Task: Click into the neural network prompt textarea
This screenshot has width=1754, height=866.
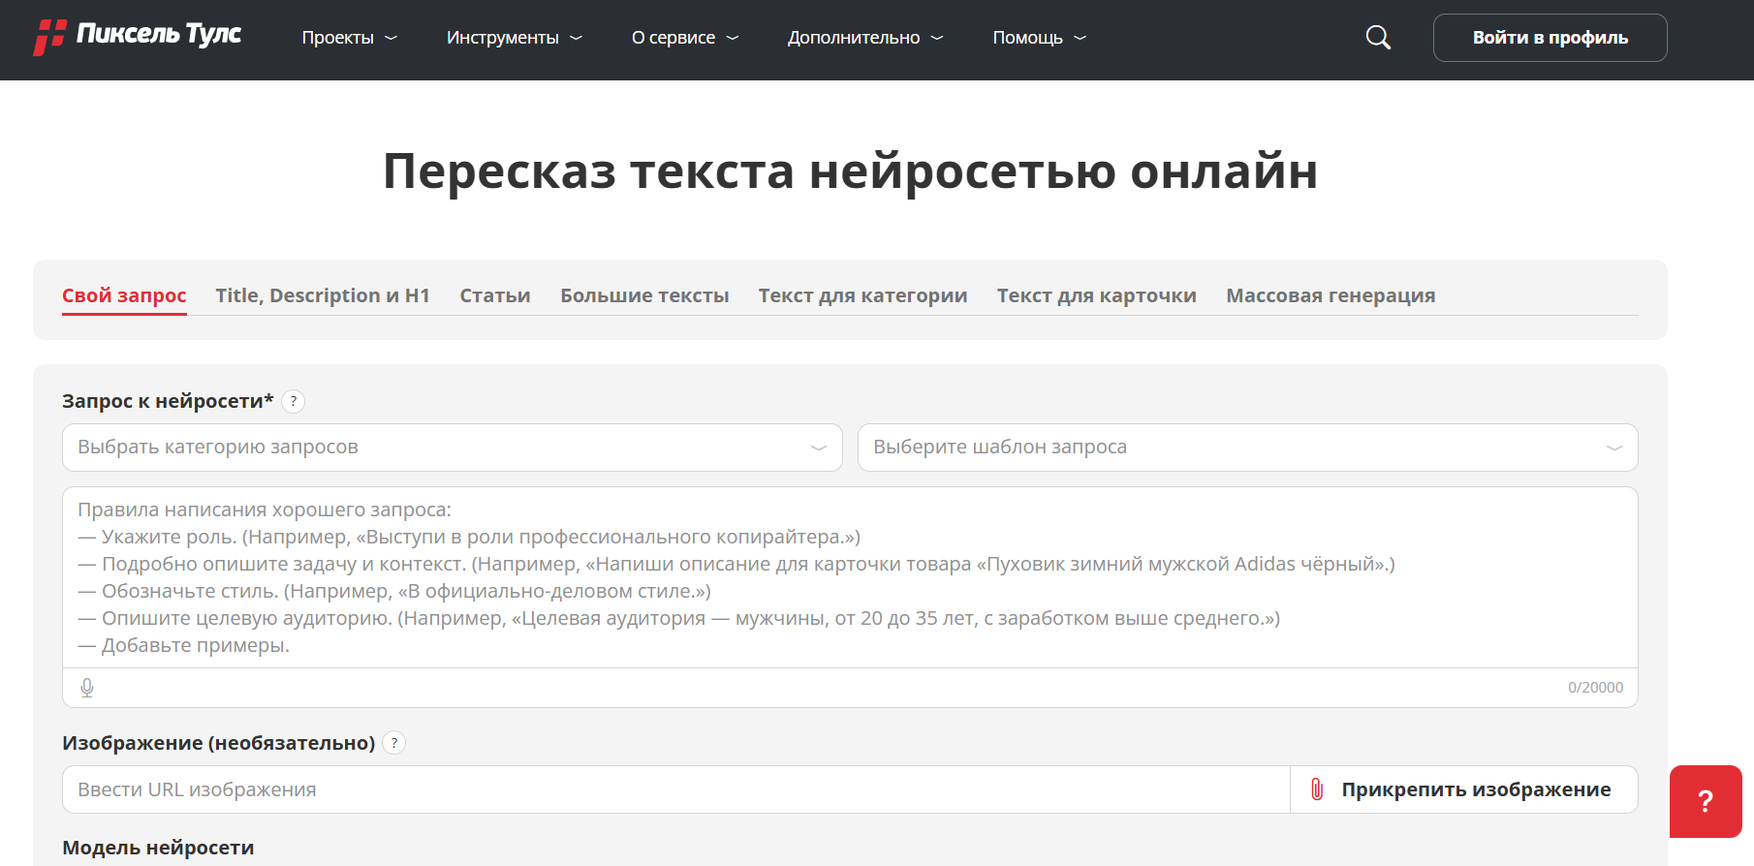Action: [849, 577]
